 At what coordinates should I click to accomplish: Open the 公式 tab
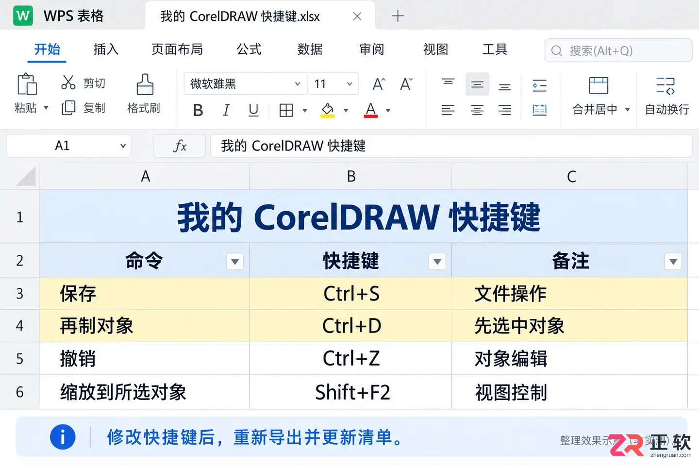[x=249, y=49]
